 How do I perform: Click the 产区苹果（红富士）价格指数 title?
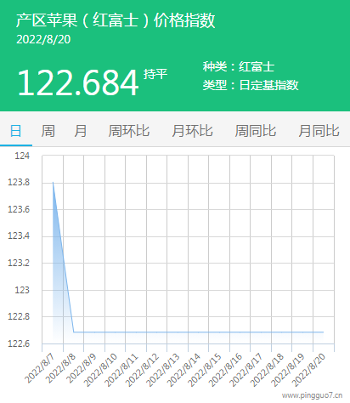(x=116, y=20)
